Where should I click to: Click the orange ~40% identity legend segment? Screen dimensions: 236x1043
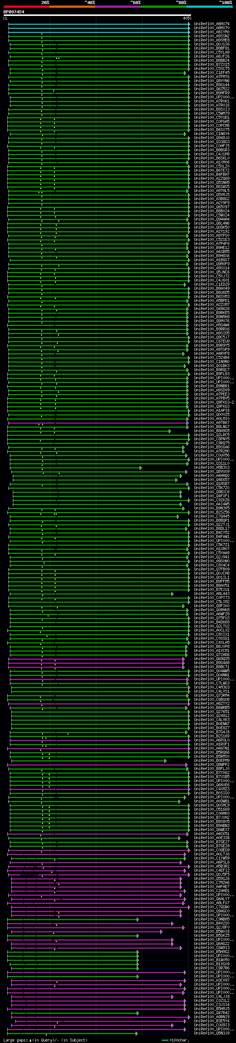(72, 7)
